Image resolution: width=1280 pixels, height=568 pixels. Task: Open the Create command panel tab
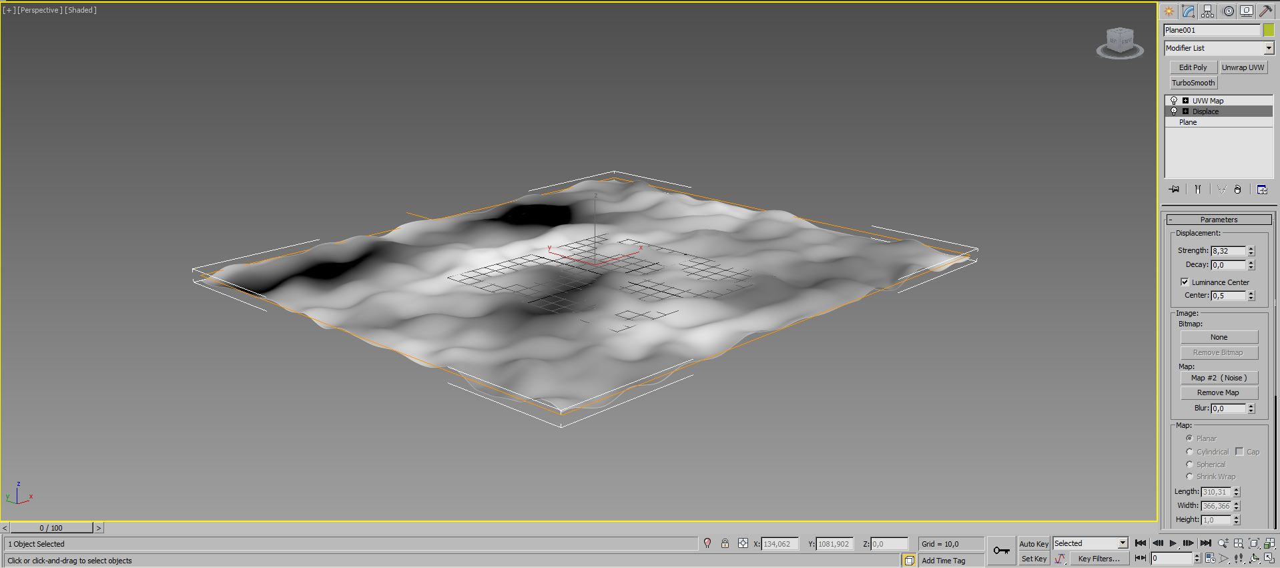pyautogui.click(x=1169, y=11)
